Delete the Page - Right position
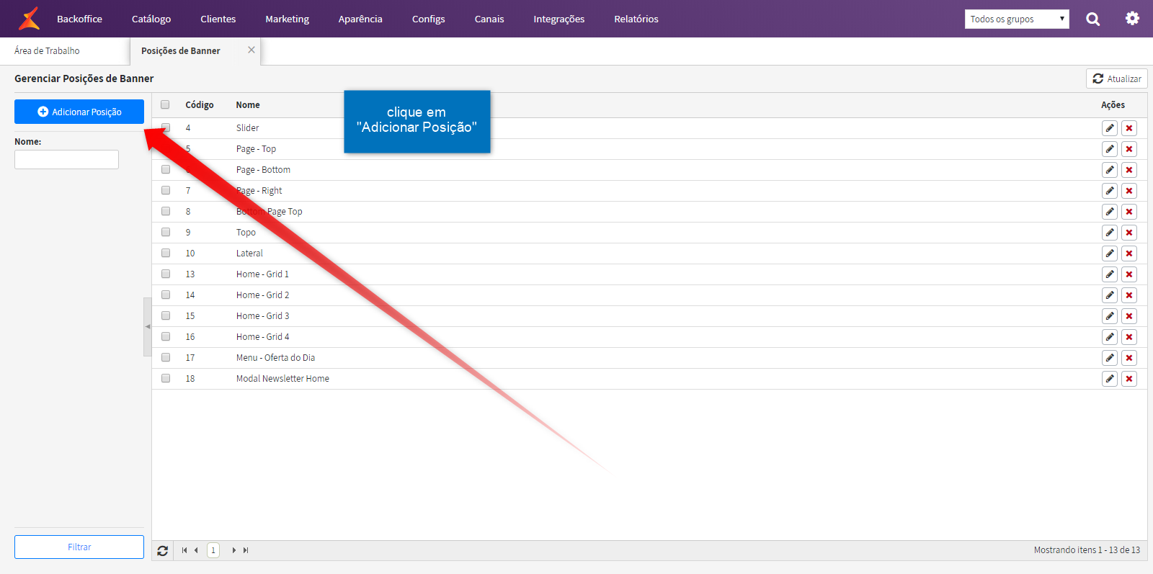 point(1129,191)
